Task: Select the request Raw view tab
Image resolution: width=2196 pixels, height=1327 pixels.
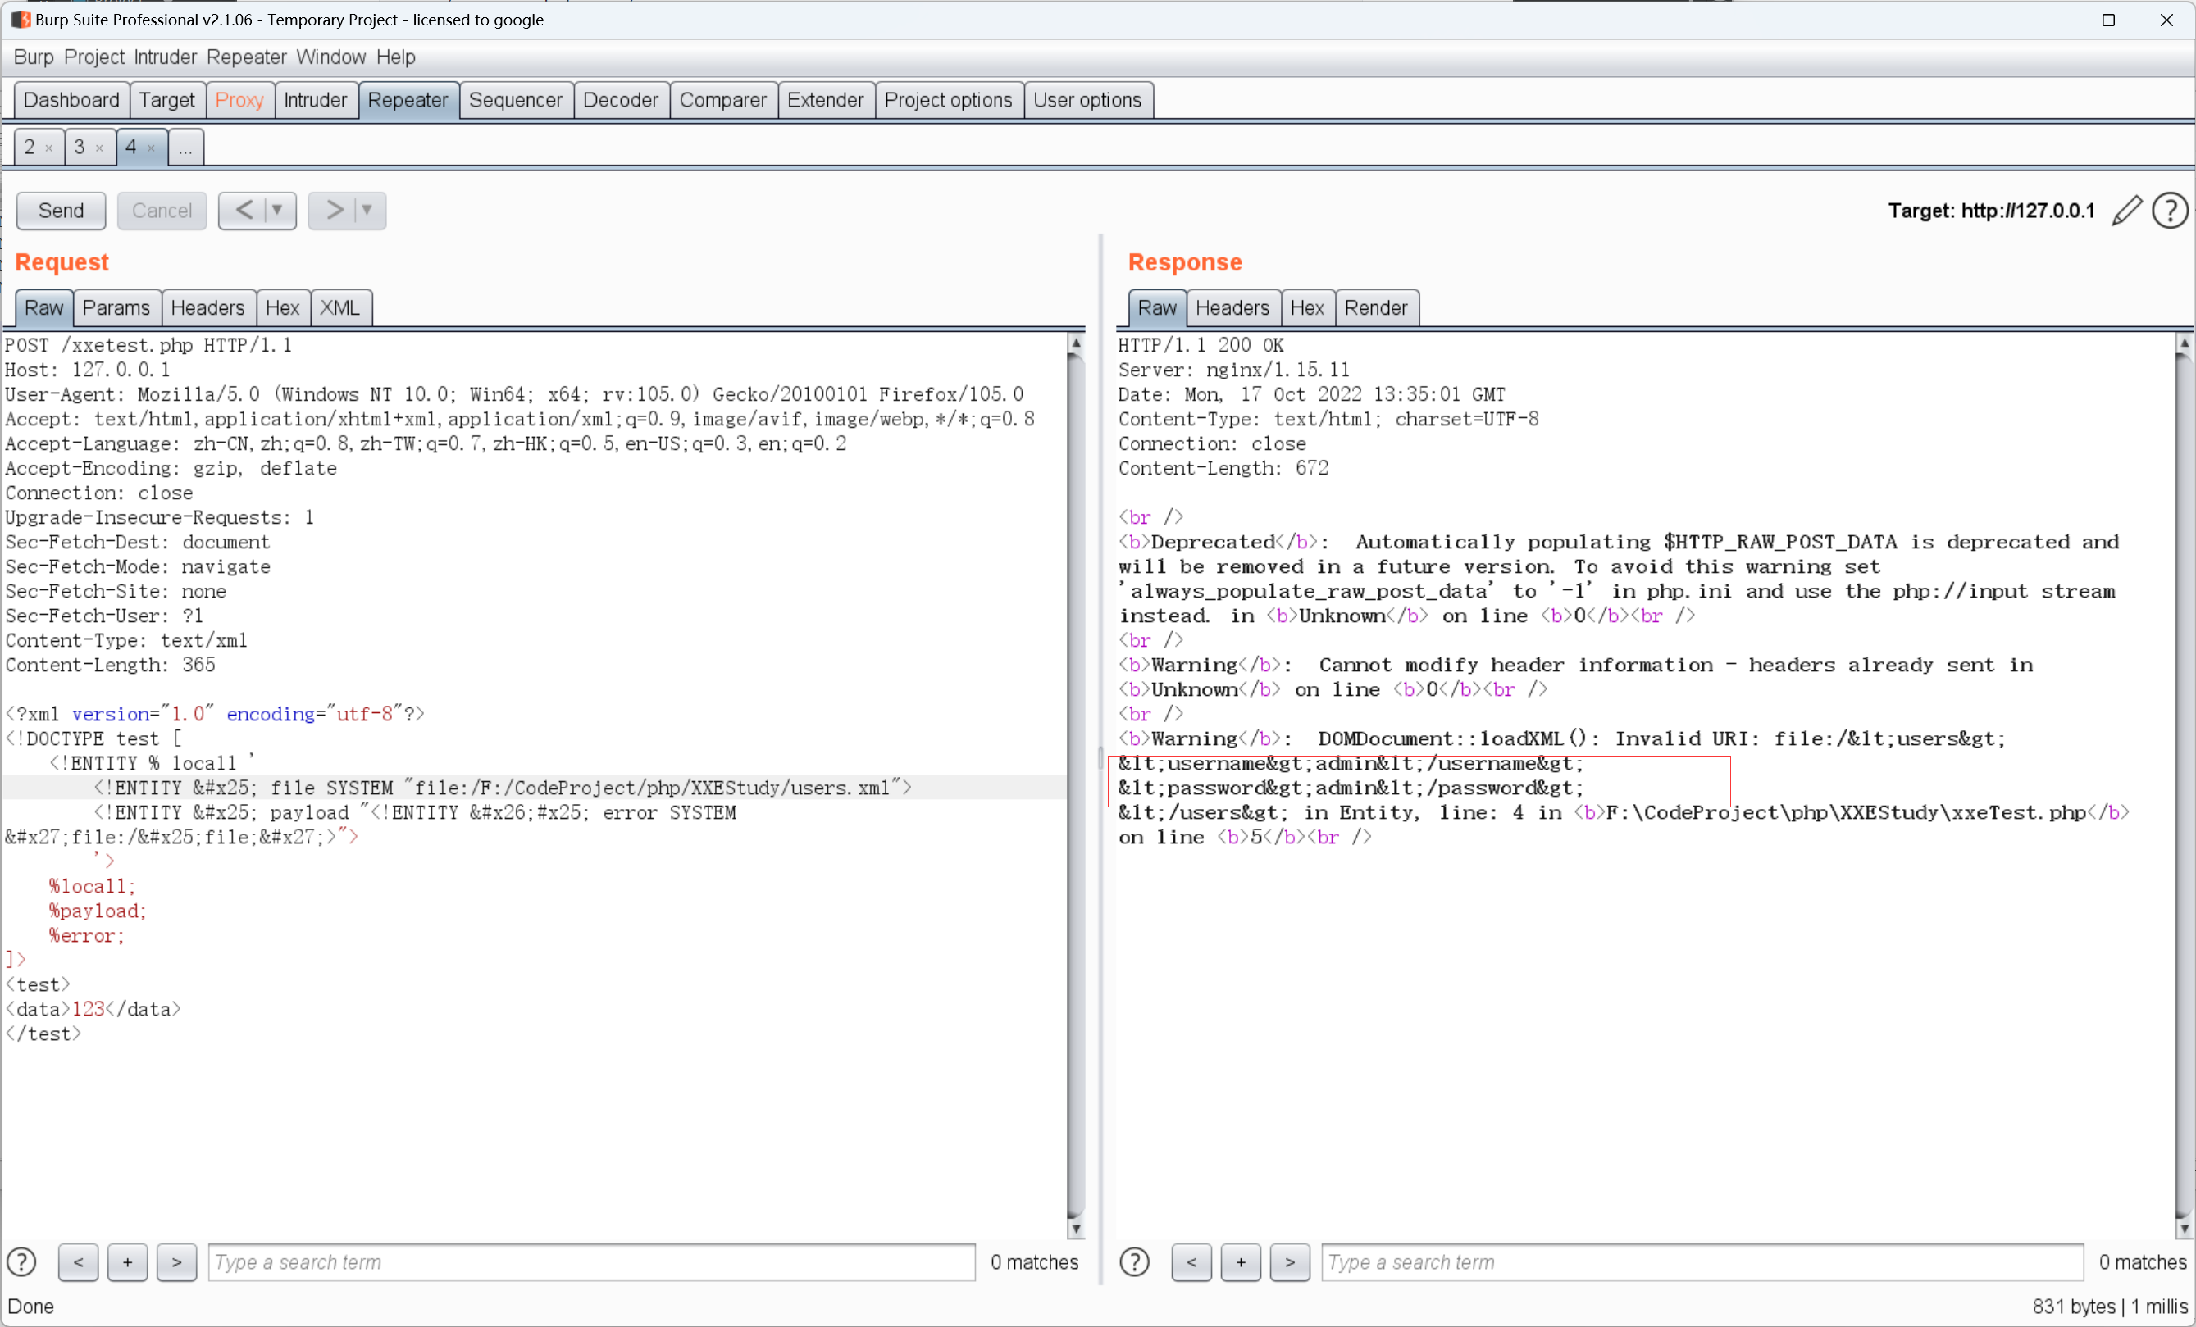Action: click(43, 308)
